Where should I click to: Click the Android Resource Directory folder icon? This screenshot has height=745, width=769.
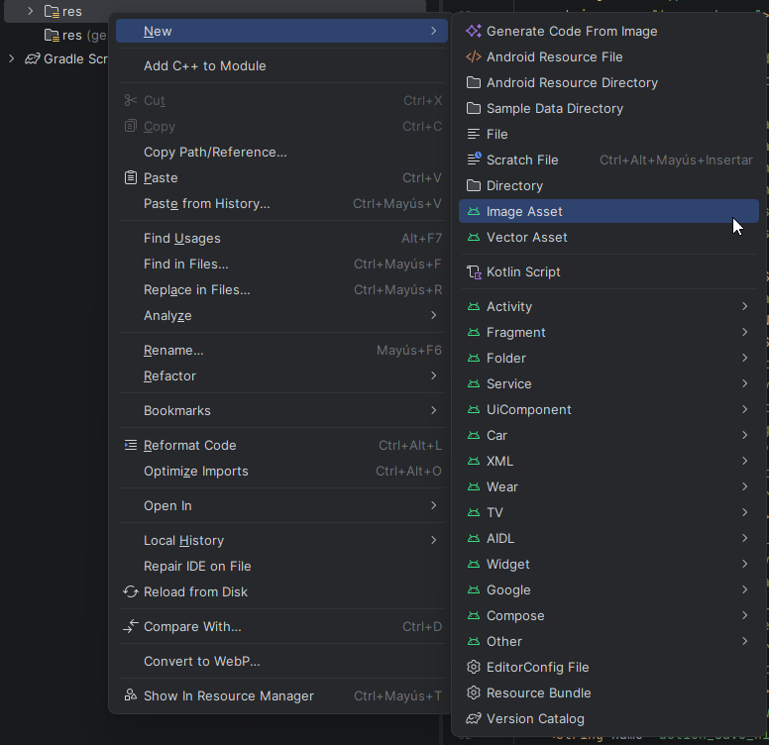click(474, 82)
